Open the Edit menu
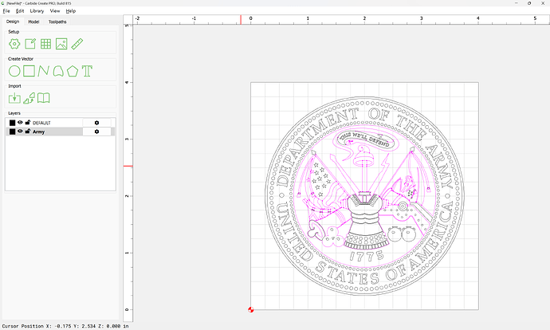 pos(20,11)
